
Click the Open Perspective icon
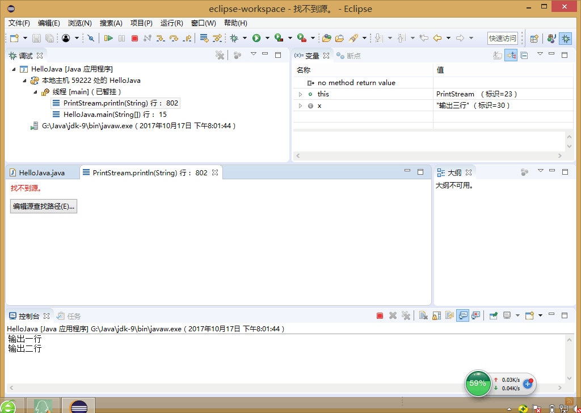pyautogui.click(x=534, y=38)
